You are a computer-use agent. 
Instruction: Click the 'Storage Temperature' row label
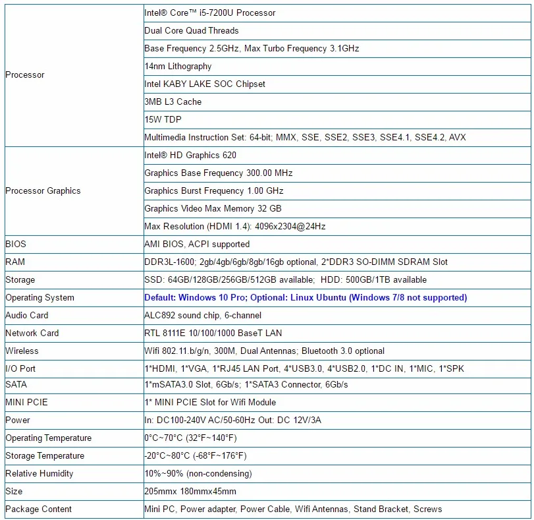tap(74, 456)
